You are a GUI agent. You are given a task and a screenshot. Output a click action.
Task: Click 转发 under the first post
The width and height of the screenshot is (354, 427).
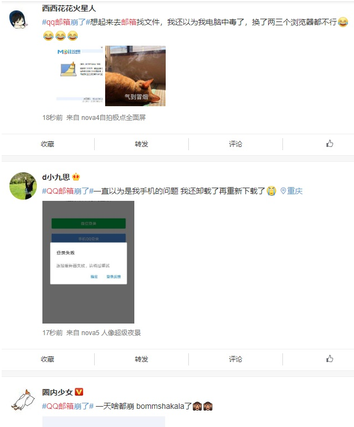[141, 144]
